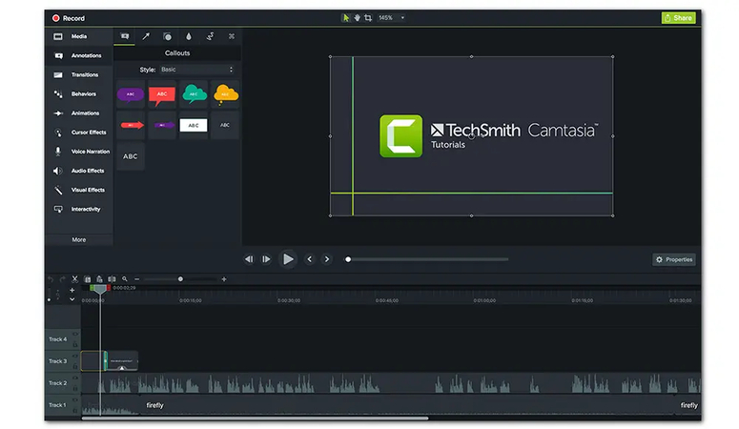Activate the Crop tool on the canvas toolbar
739x429 pixels.
click(368, 18)
